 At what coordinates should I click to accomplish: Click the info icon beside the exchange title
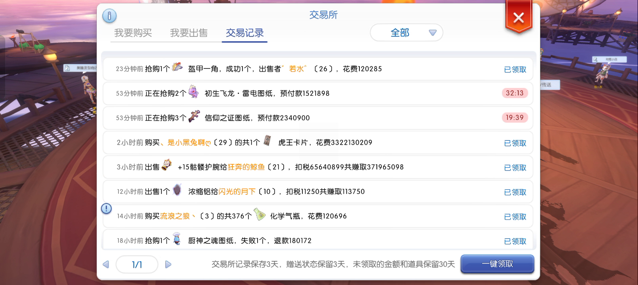click(109, 16)
